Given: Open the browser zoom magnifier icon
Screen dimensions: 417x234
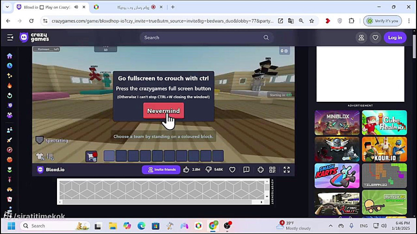Looking at the screenshot, I should 301,21.
